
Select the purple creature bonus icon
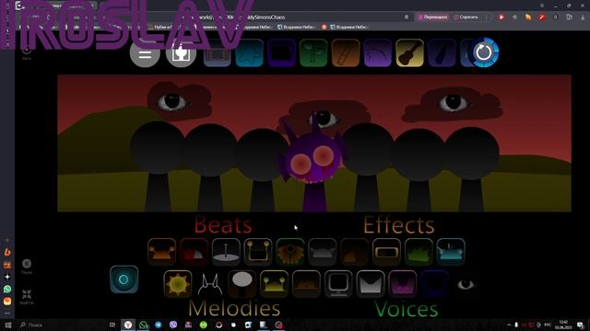coord(377,53)
